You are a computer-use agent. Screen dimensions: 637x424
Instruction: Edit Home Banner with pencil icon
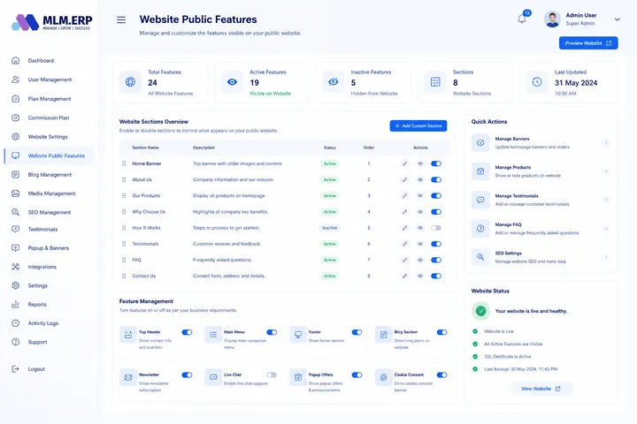tap(404, 163)
